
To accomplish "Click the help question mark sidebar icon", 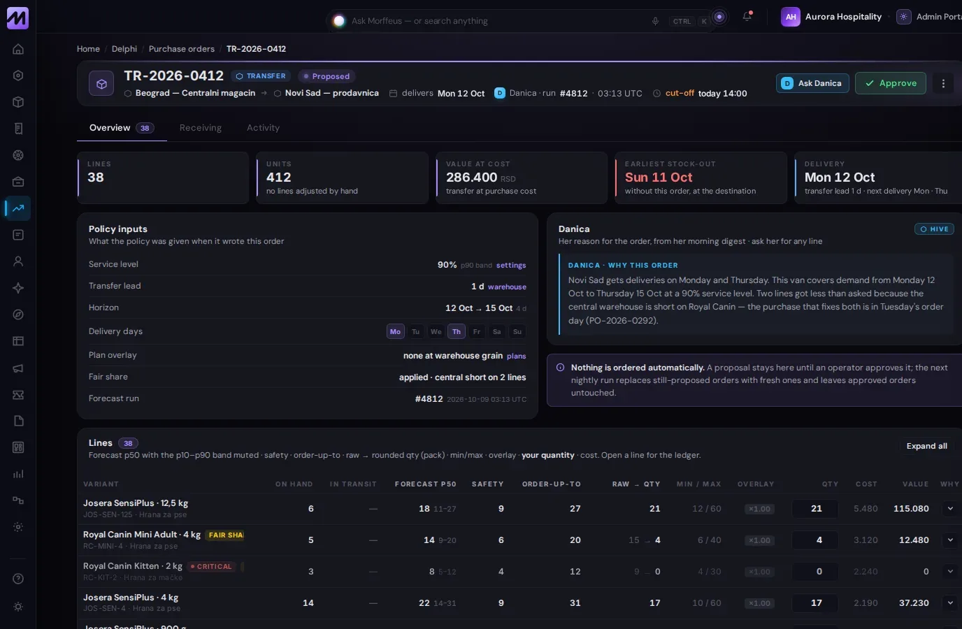I will [18, 579].
